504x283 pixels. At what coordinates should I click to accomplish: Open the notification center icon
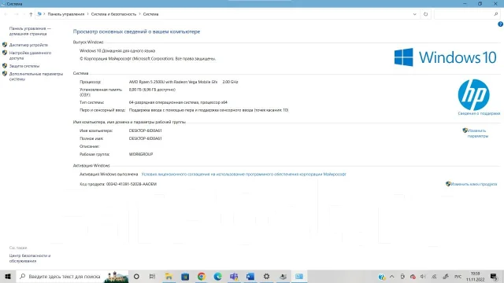pos(494,276)
